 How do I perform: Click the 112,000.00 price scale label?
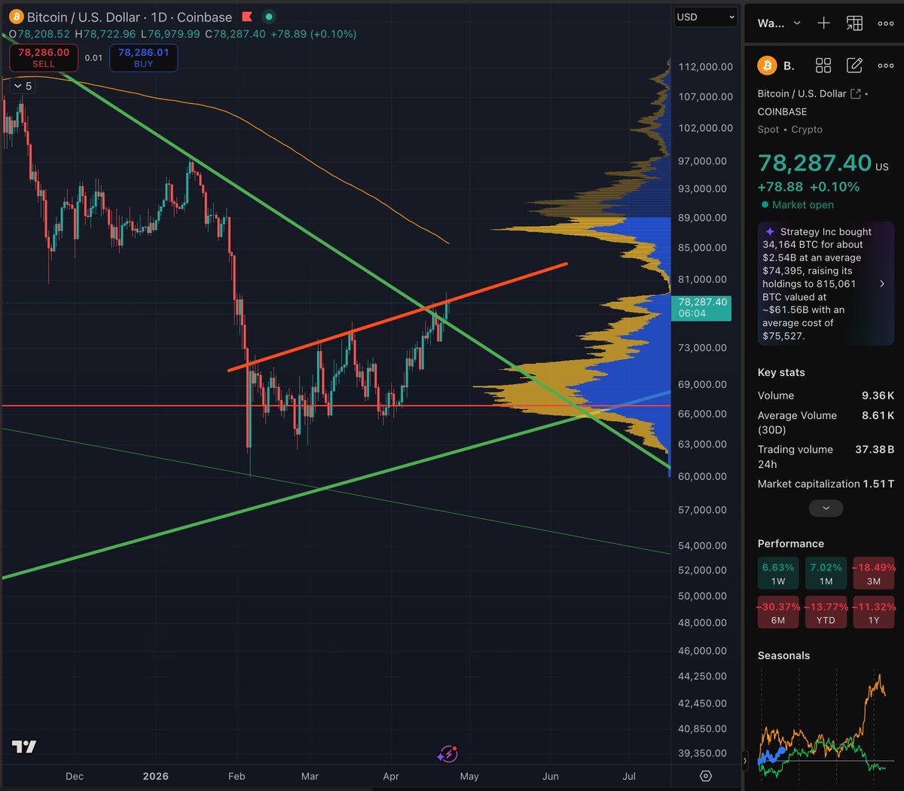[705, 66]
